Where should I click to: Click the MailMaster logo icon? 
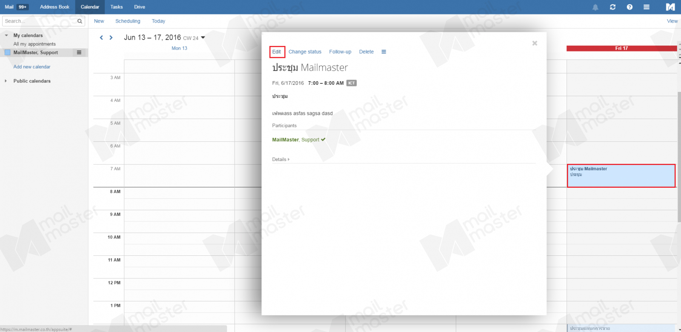click(x=670, y=7)
